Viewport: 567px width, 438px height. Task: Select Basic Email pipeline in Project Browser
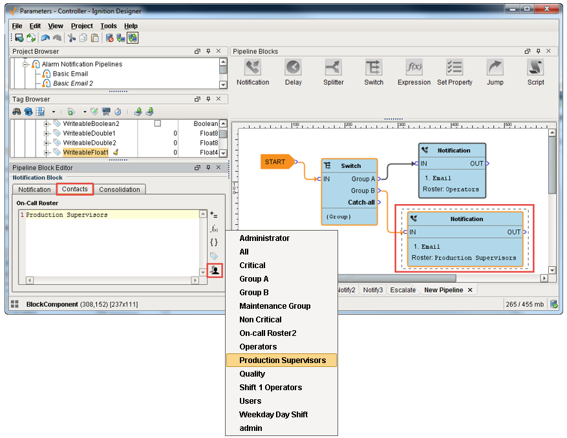point(70,74)
